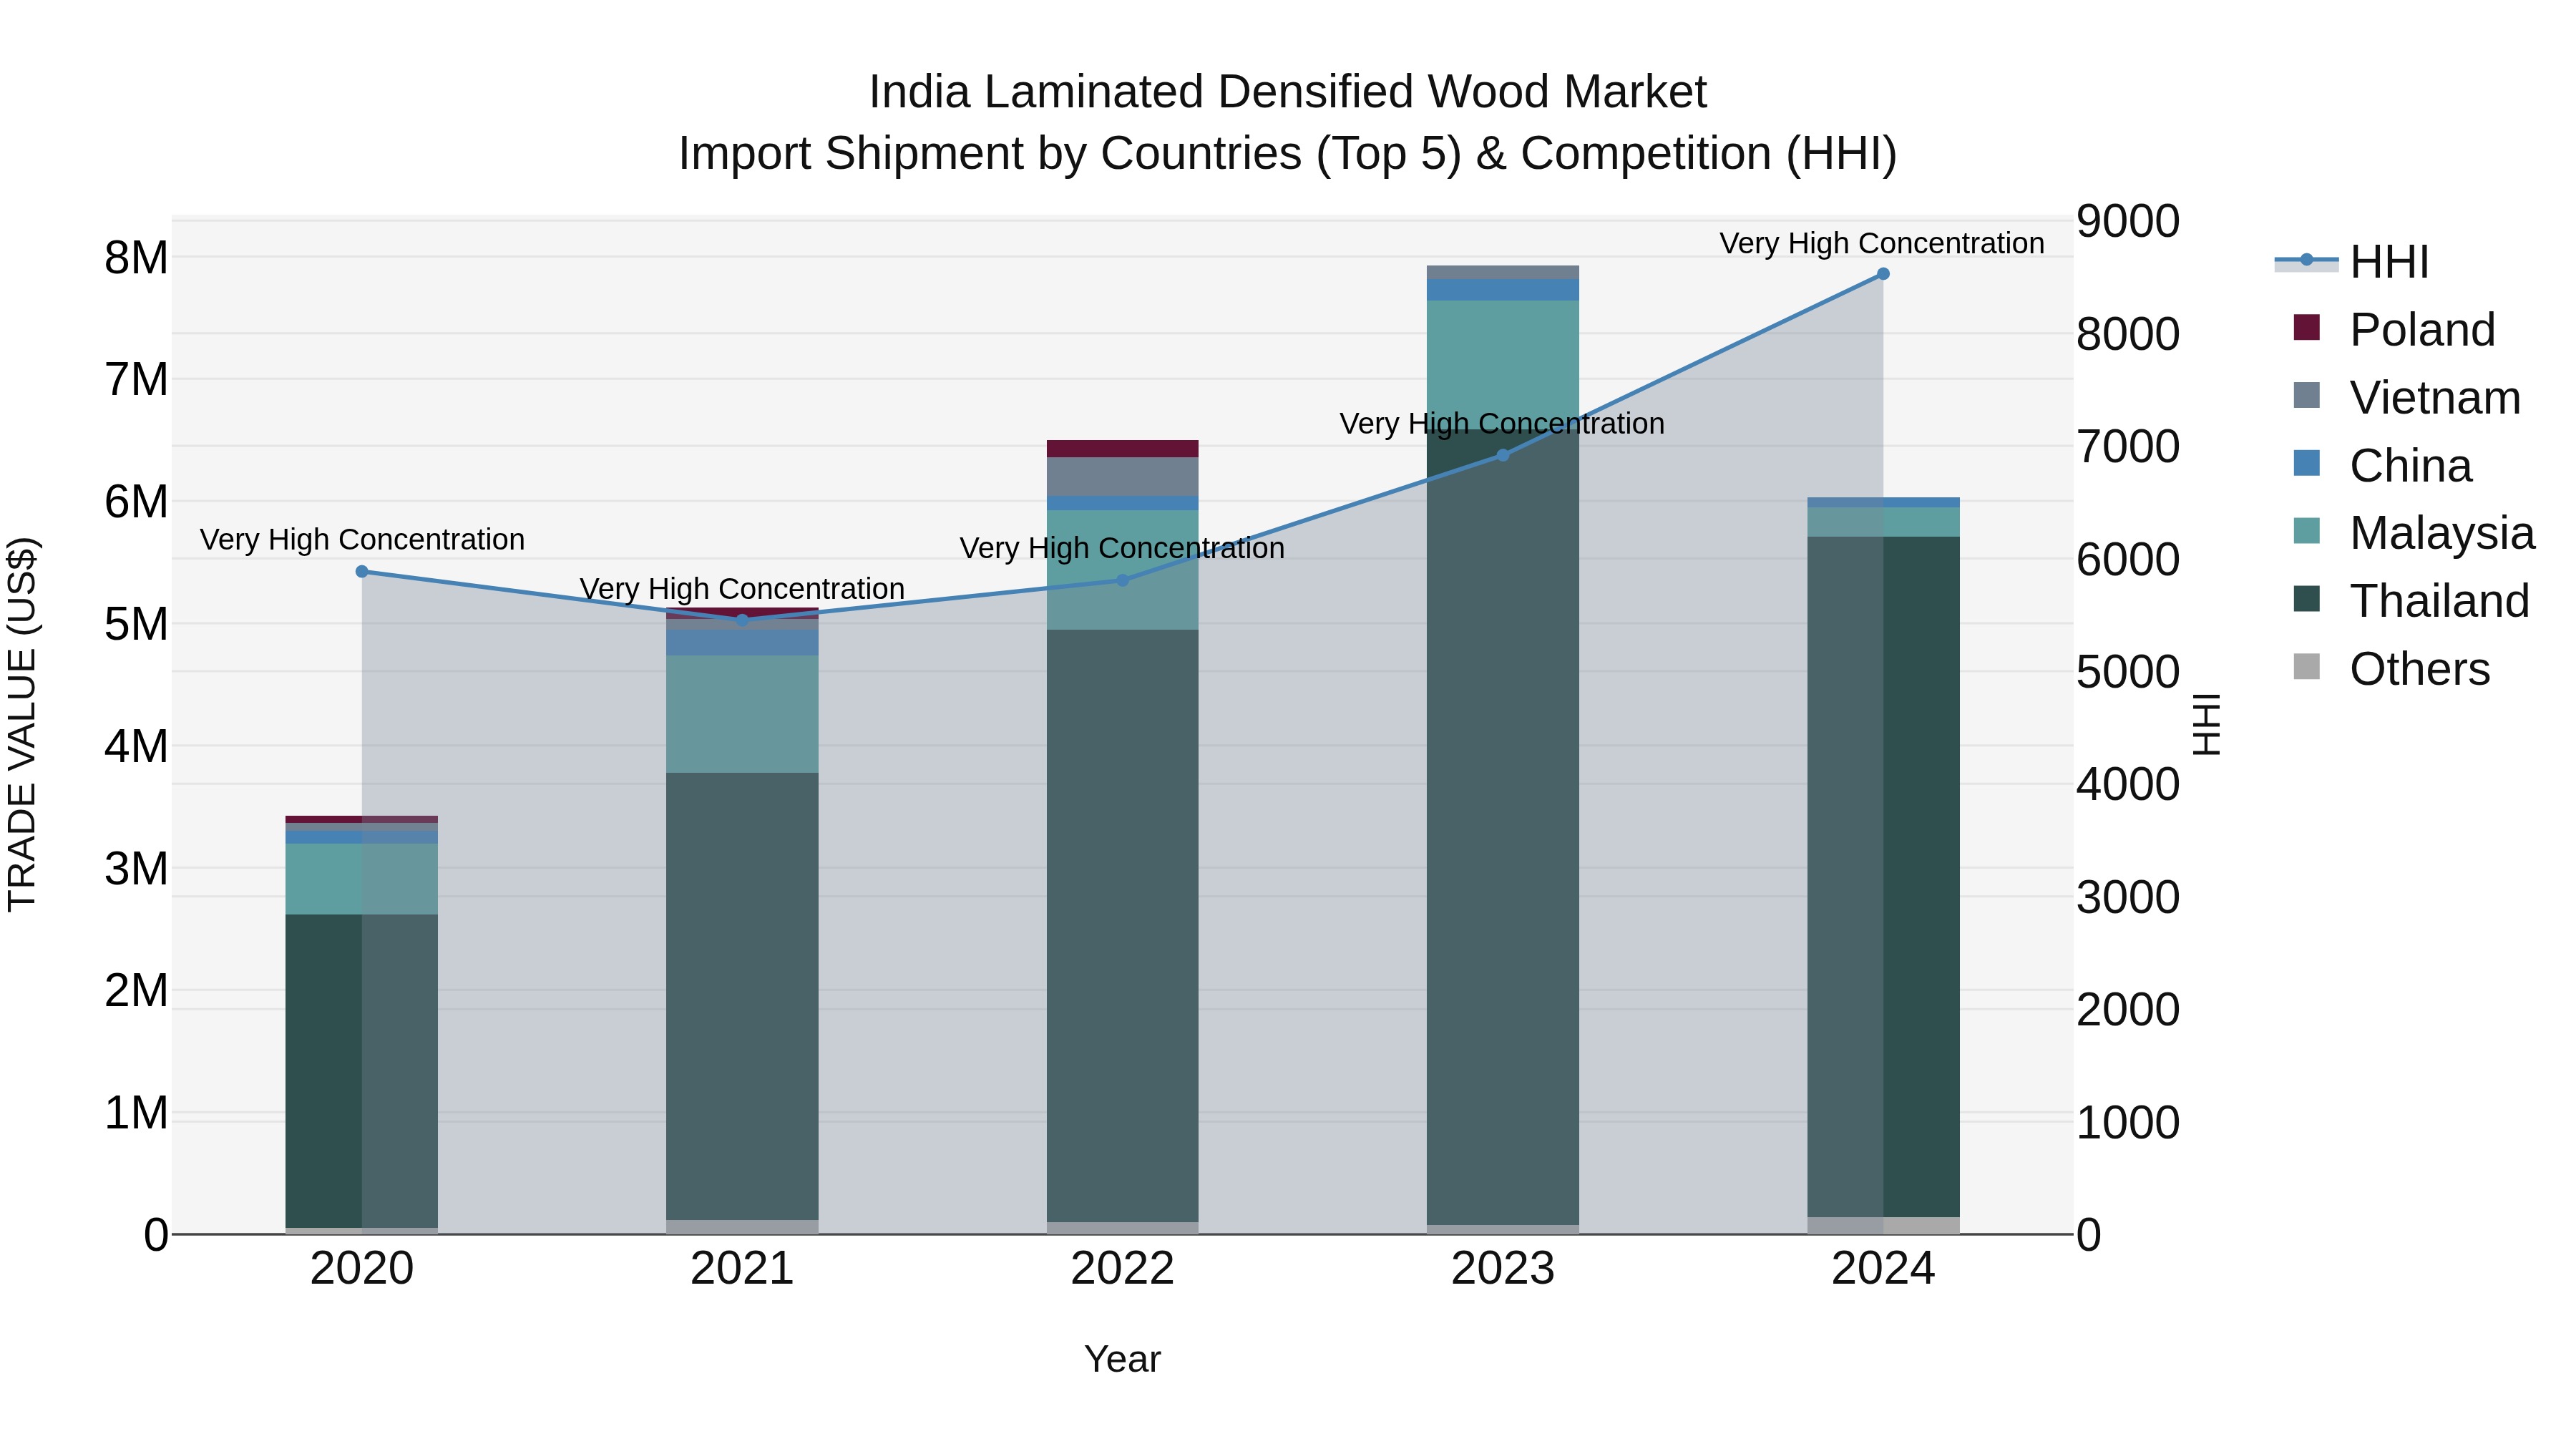Screen dimensions: 2576x1449
Task: Click the Thailand segment of the 2022 bar
Action: point(1122,926)
